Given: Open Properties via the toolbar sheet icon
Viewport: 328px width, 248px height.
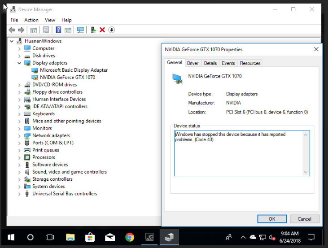Looking at the screenshot, I should [x=46, y=30].
